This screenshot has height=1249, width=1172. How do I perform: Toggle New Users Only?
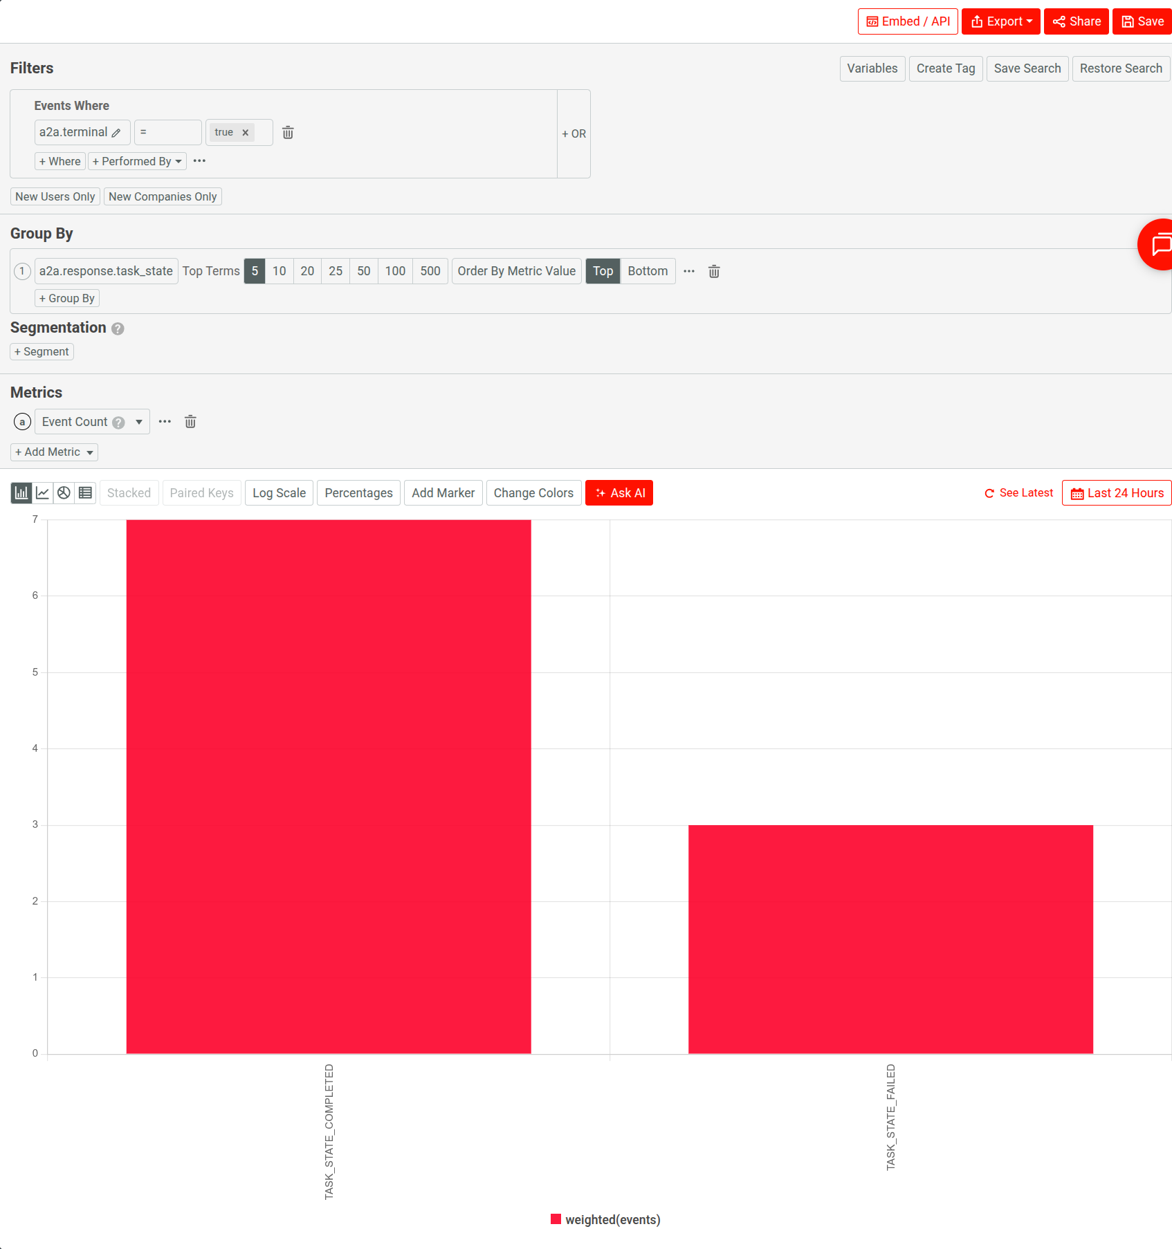point(55,196)
